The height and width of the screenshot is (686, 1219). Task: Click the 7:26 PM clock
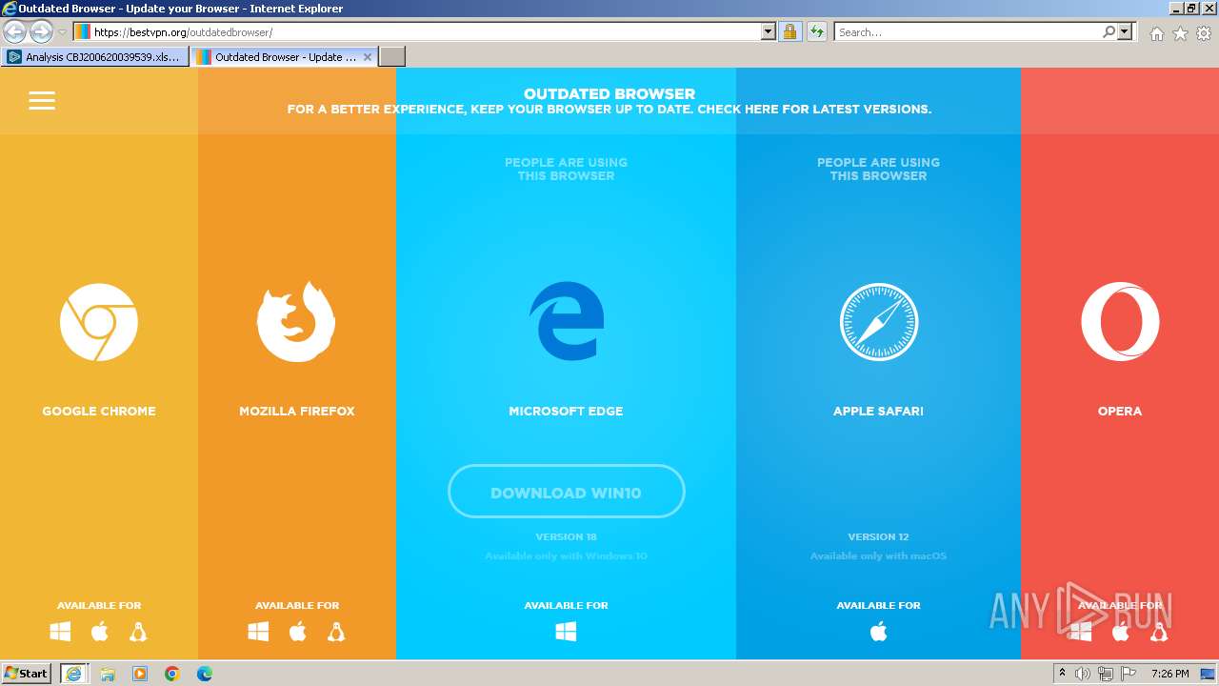pos(1169,674)
